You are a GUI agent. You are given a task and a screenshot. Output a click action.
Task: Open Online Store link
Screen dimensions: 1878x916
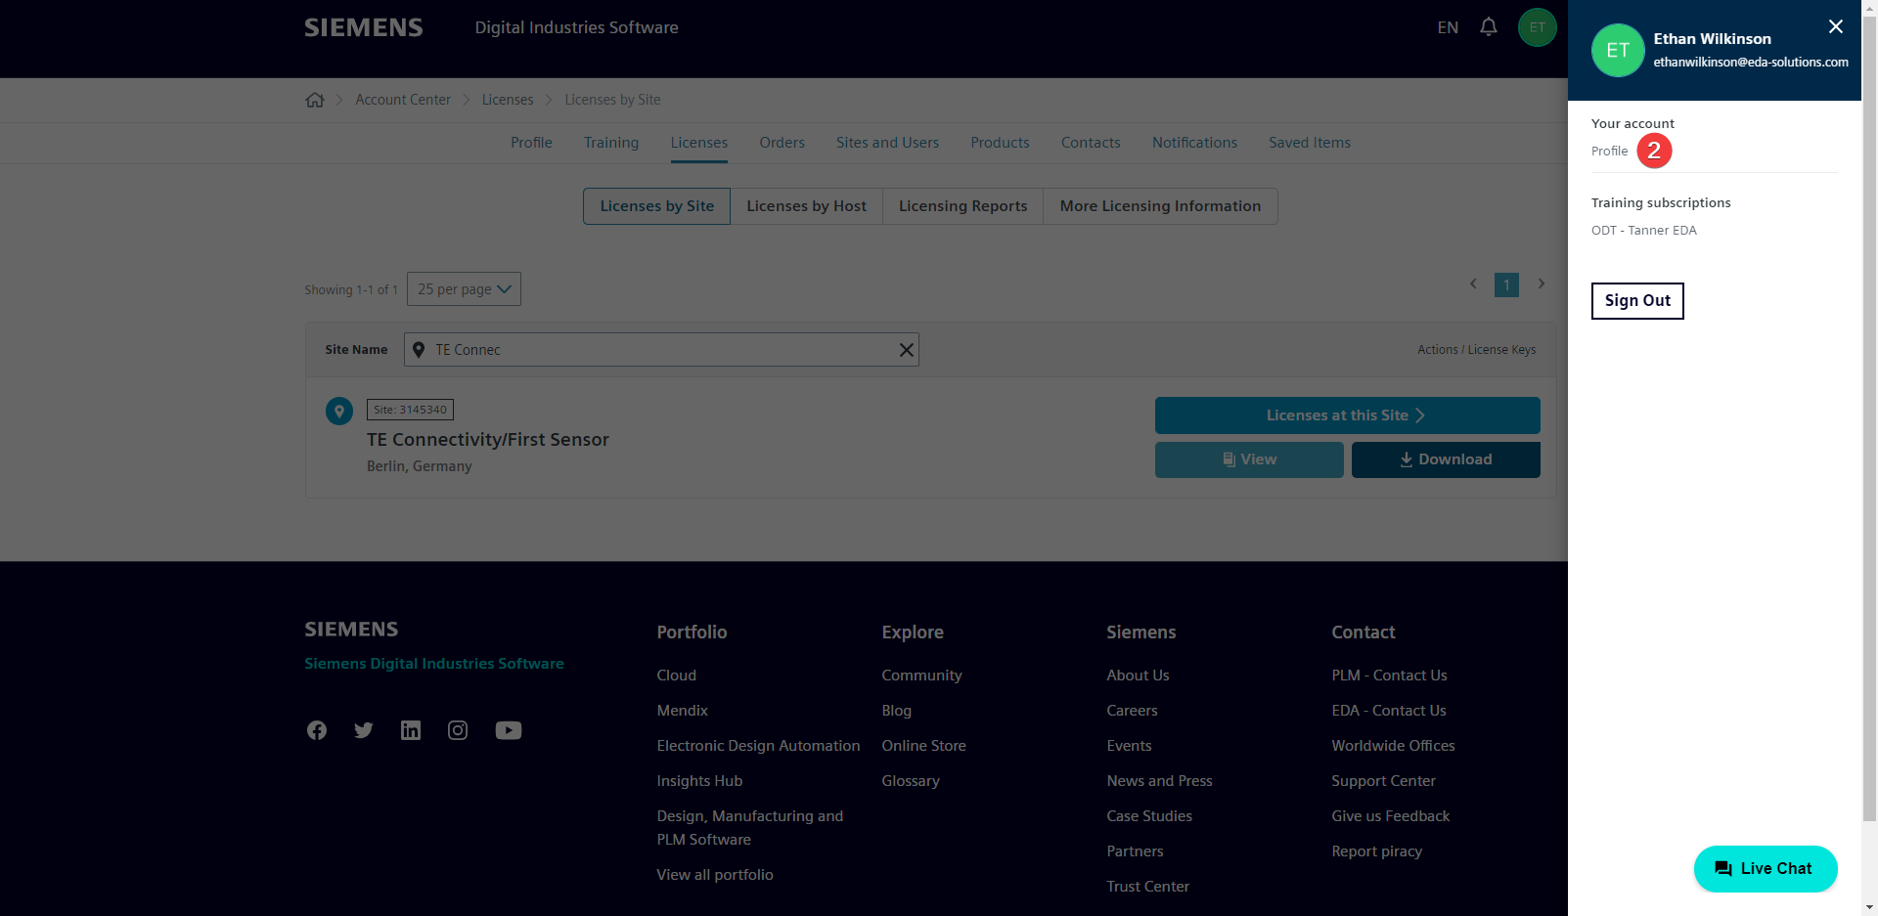tap(923, 746)
